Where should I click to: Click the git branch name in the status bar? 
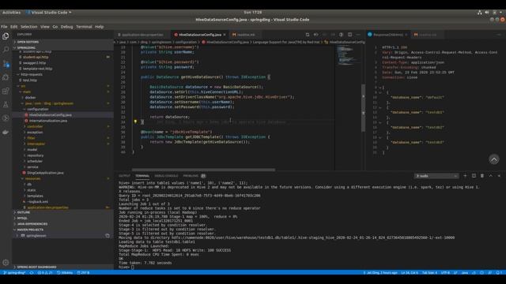tap(14, 273)
